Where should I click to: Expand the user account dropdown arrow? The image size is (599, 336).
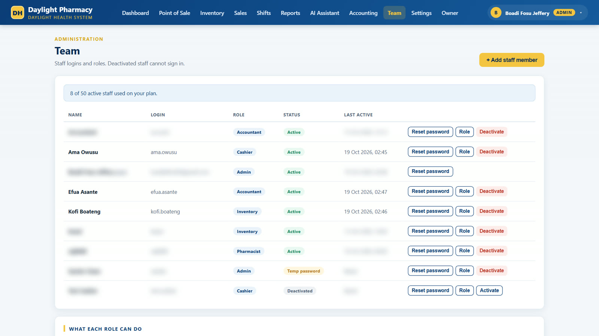click(x=581, y=13)
